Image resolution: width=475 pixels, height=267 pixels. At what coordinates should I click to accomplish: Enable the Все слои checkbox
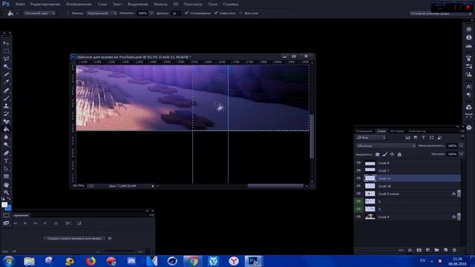coord(240,13)
